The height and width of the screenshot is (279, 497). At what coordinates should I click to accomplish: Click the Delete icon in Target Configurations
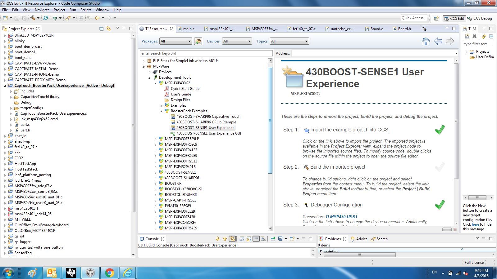[x=474, y=36]
